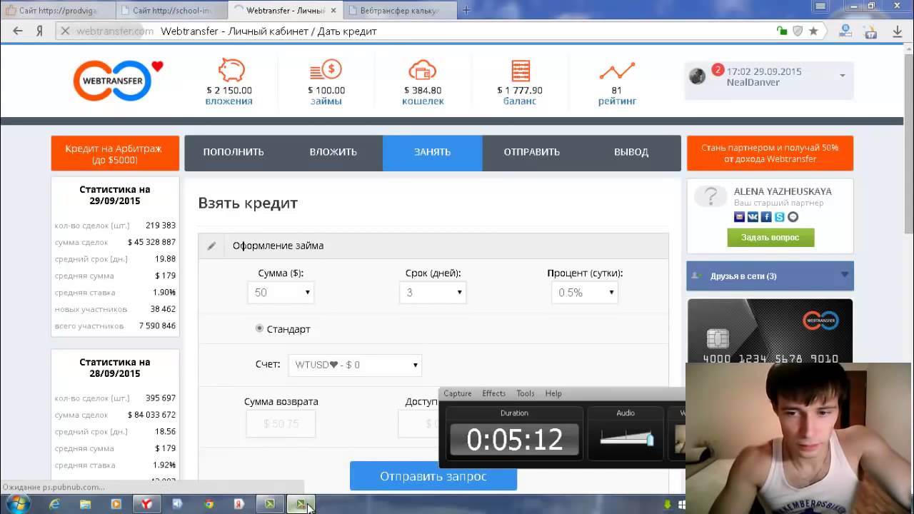Open the Capture menu in recorder
Viewport: 914px width, 514px height.
[x=457, y=393]
